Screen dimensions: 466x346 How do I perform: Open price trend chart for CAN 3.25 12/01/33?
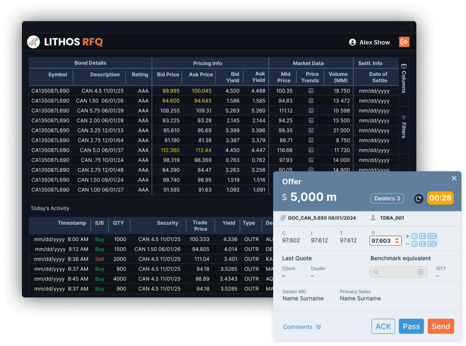pyautogui.click(x=311, y=130)
